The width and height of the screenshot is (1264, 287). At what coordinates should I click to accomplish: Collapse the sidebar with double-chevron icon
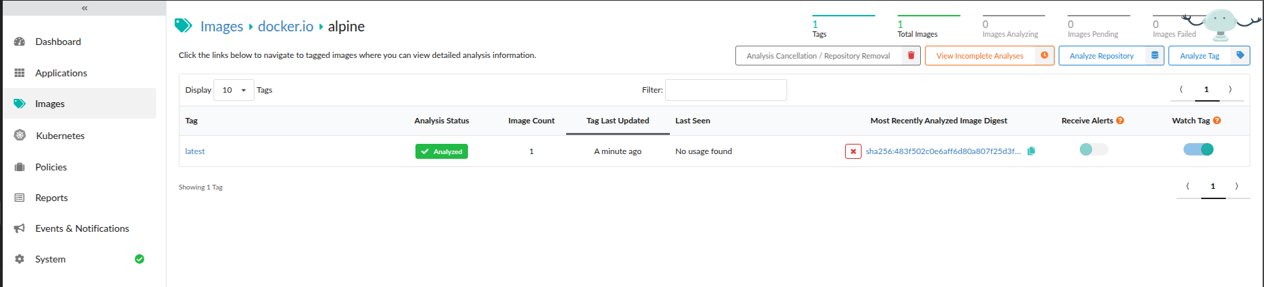(85, 8)
